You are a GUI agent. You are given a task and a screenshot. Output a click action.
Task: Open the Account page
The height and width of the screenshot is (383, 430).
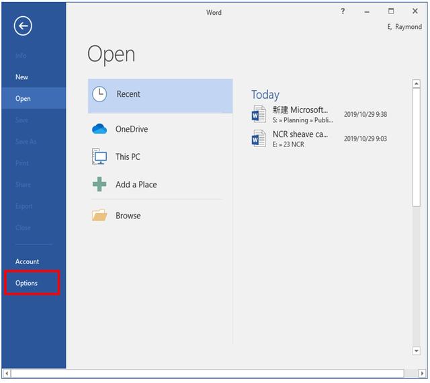click(x=28, y=261)
